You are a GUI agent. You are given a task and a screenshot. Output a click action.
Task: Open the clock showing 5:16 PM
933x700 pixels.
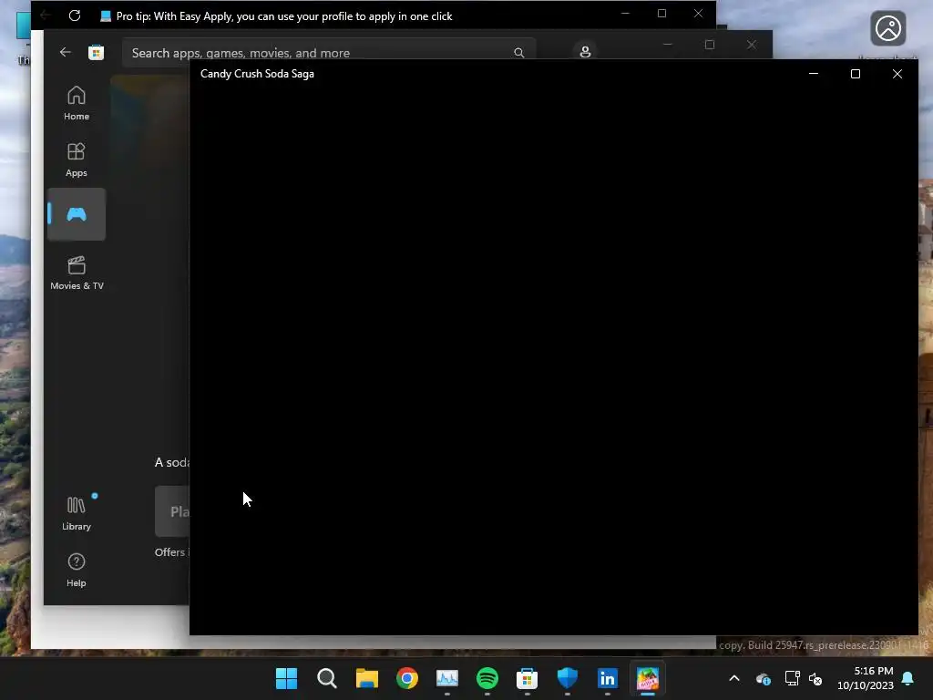(866, 678)
